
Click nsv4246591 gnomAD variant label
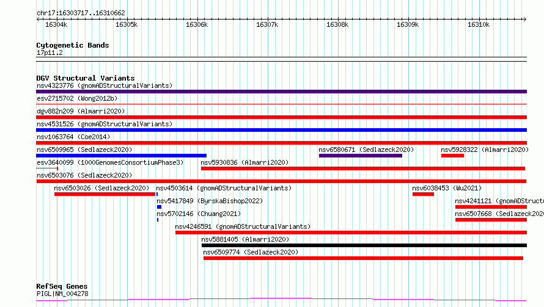[243, 226]
